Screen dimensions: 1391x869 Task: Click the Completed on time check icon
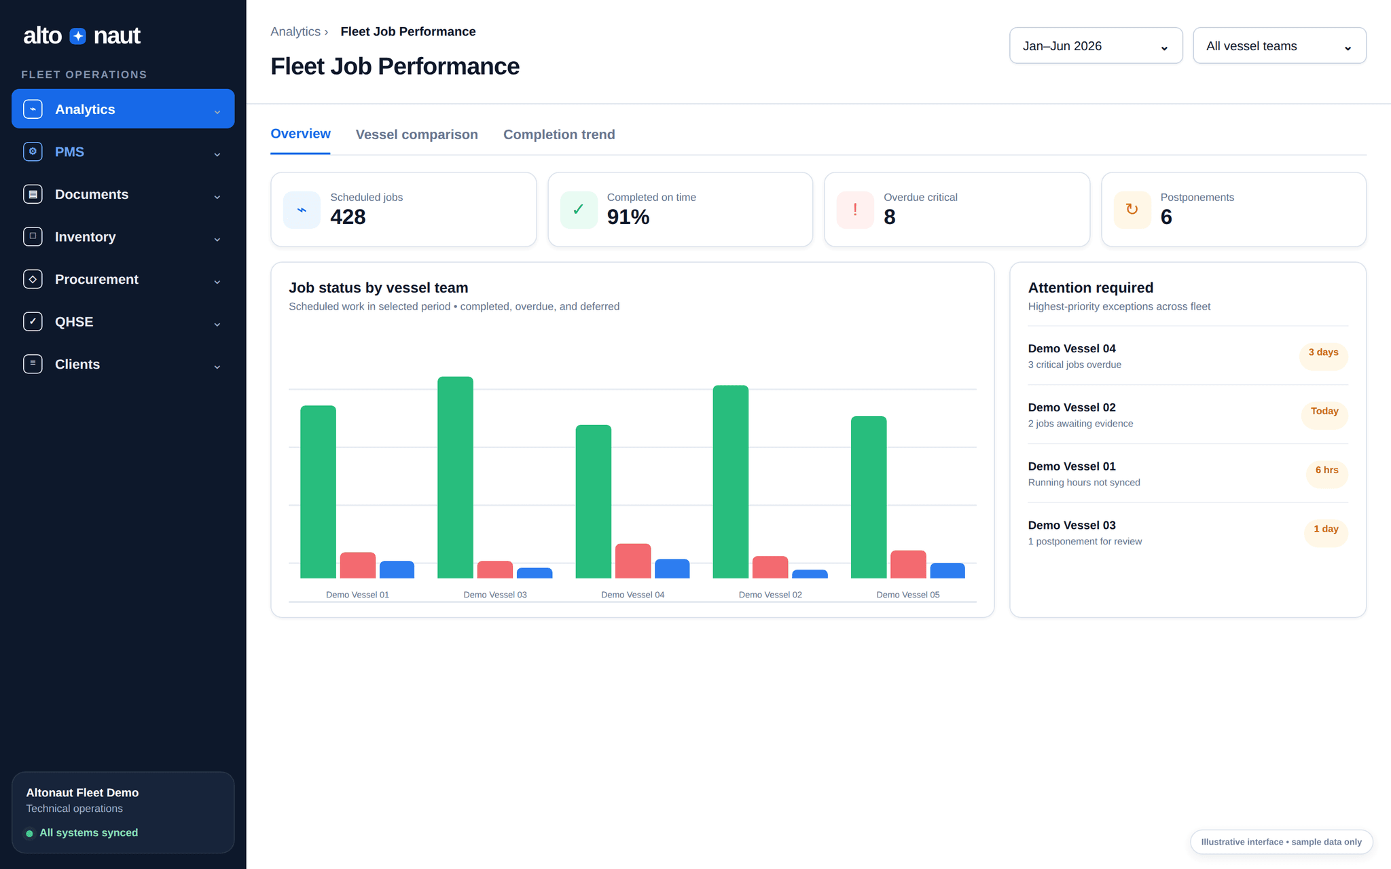coord(579,210)
